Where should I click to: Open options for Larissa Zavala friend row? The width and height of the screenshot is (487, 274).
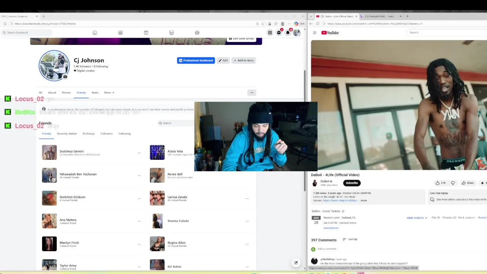[247, 198]
